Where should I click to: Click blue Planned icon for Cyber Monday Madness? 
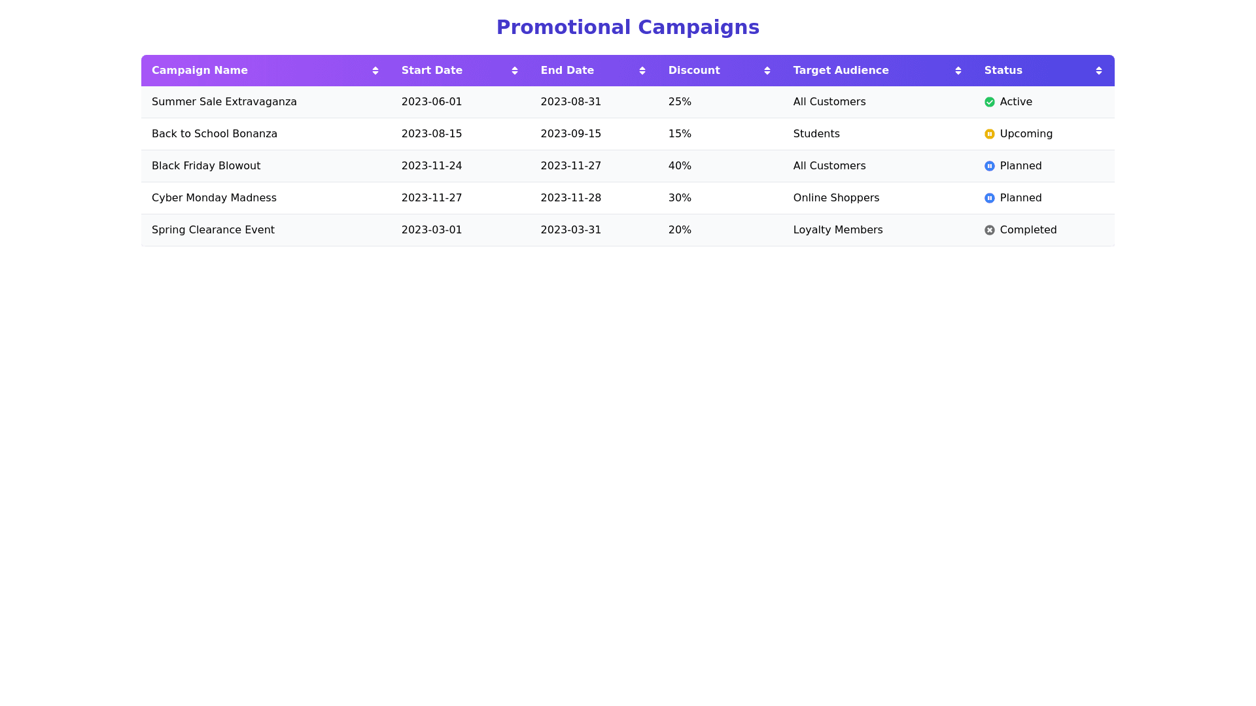click(x=990, y=198)
